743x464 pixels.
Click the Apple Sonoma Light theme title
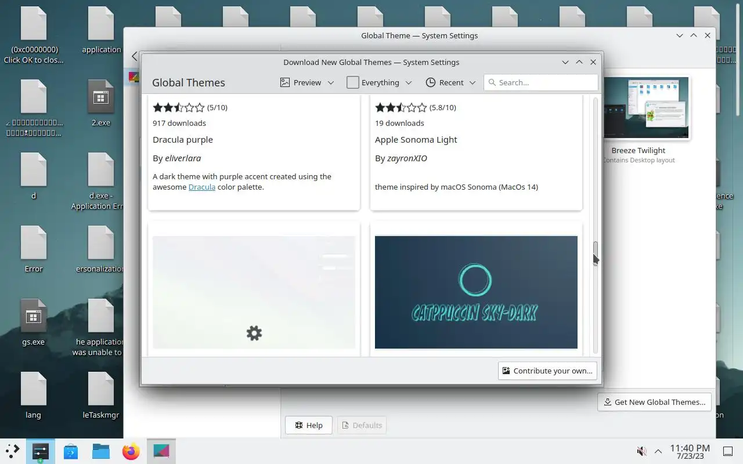[416, 139]
